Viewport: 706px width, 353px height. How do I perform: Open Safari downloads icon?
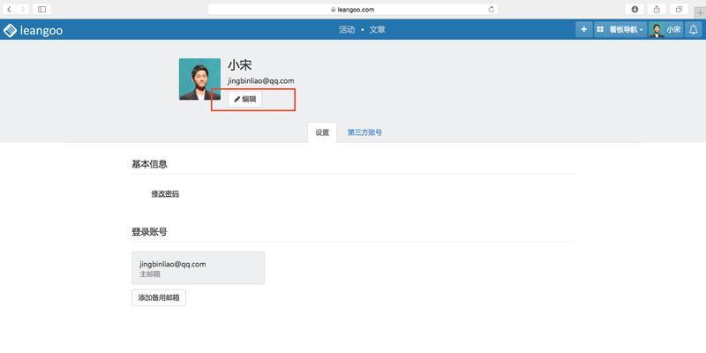click(635, 9)
